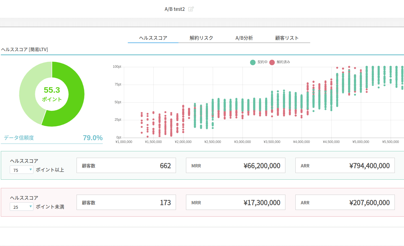This screenshot has width=404, height=246.
Task: Click the ¥207,600,000 ARR box
Action: tap(345, 202)
